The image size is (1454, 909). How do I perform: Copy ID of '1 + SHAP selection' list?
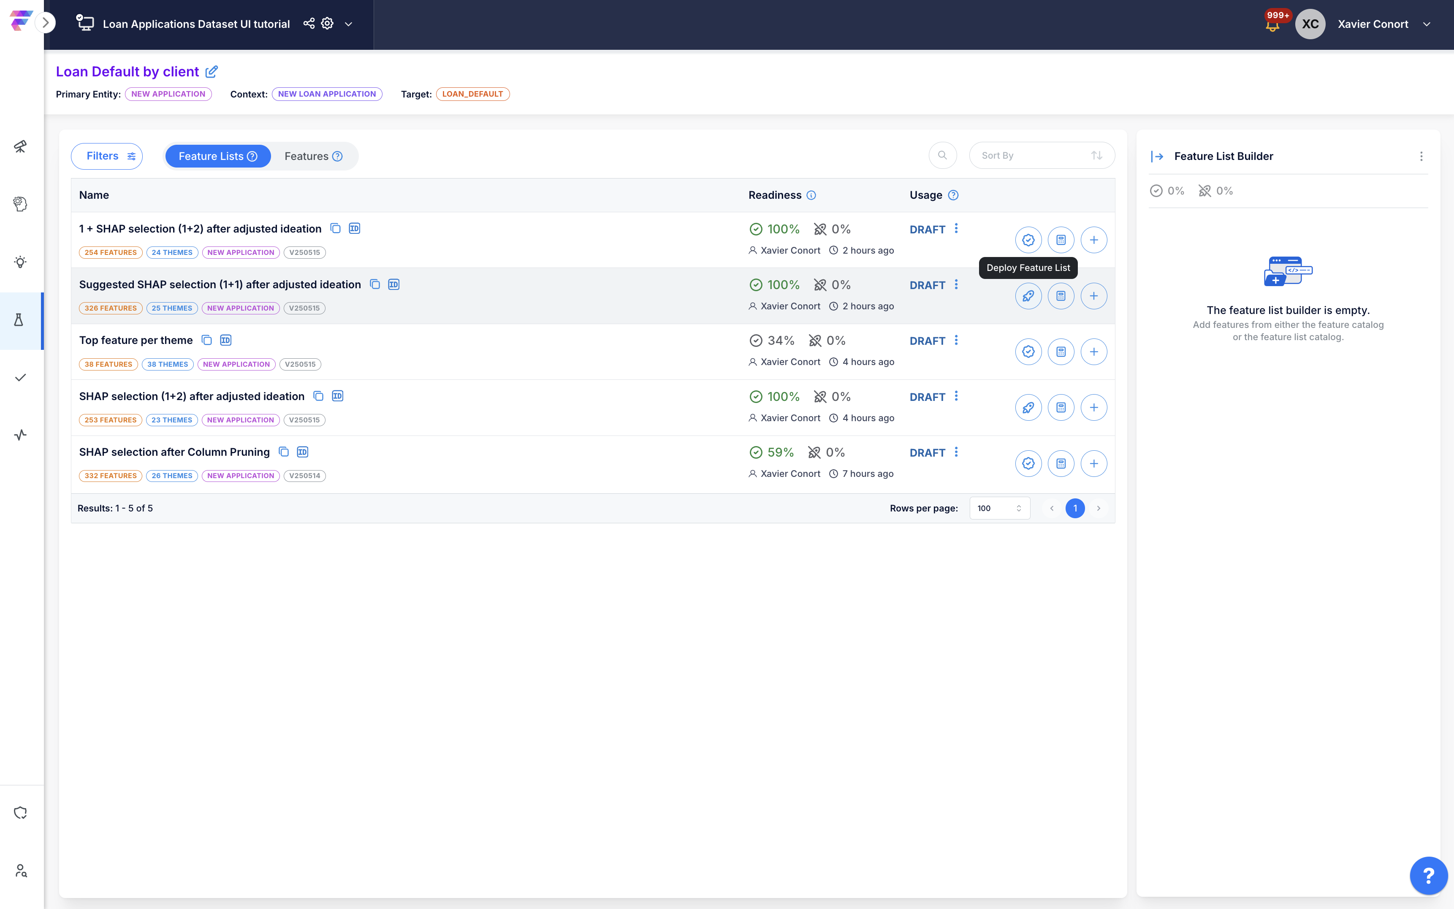coord(355,228)
